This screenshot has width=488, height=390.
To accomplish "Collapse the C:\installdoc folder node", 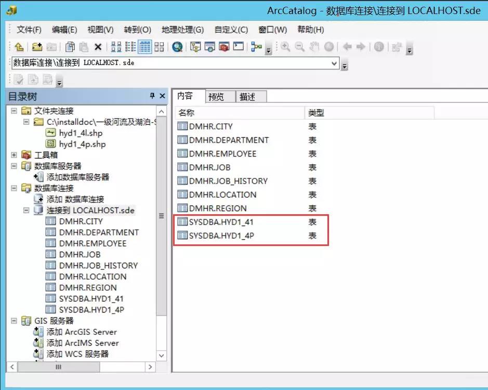I will 27,122.
